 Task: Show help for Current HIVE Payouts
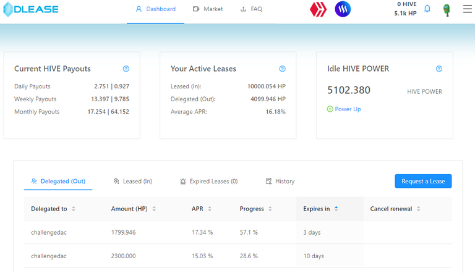[x=126, y=69]
